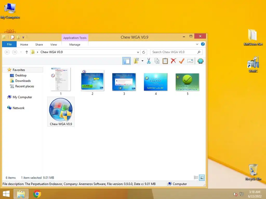Open the Explorer help question mark
The height and width of the screenshot is (199, 266).
pos(203,44)
